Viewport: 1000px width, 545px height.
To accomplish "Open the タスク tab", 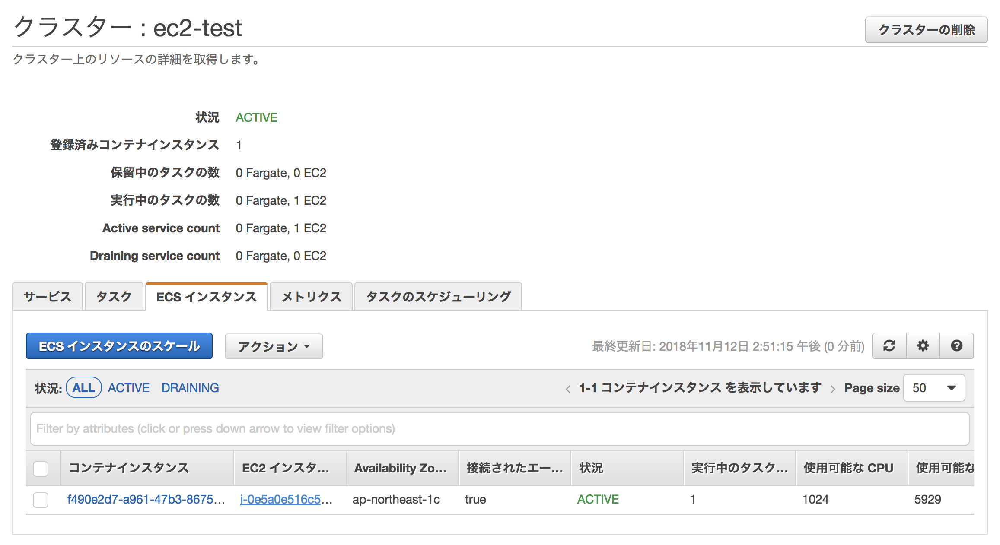I will coord(114,297).
